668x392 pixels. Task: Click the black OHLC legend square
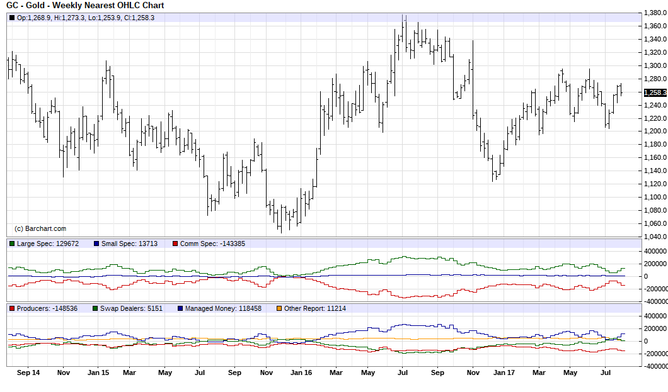tap(12, 18)
